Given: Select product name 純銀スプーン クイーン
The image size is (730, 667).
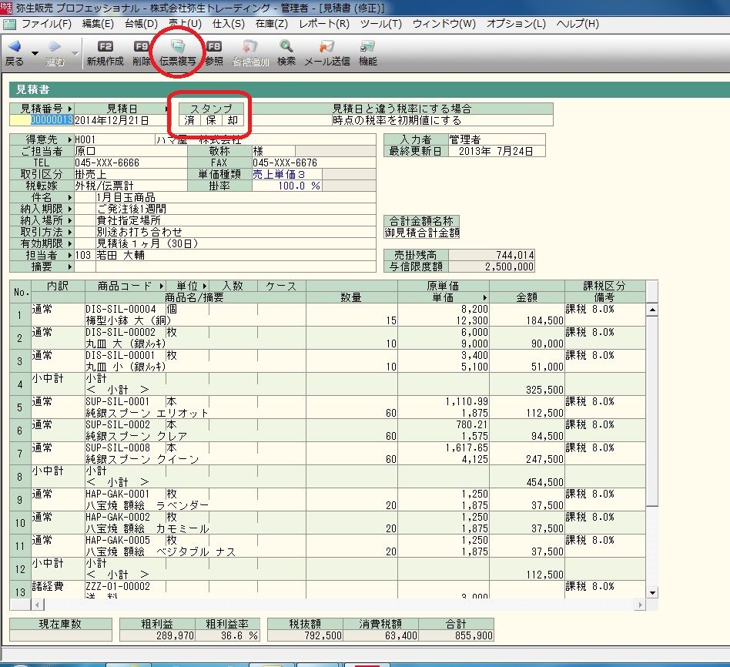Looking at the screenshot, I should (x=142, y=459).
